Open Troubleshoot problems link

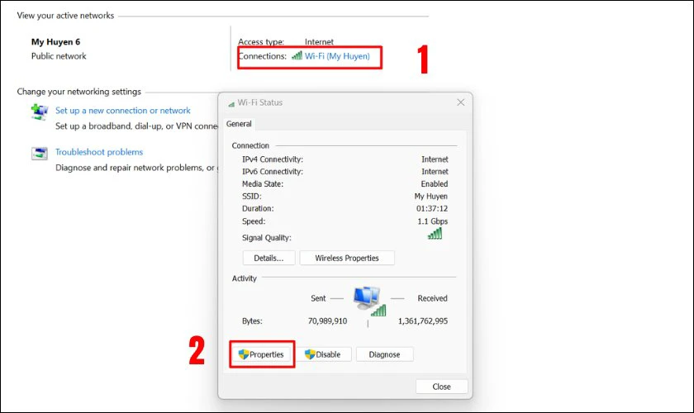point(99,152)
